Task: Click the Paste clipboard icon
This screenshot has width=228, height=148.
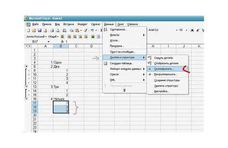Action: coord(77,30)
